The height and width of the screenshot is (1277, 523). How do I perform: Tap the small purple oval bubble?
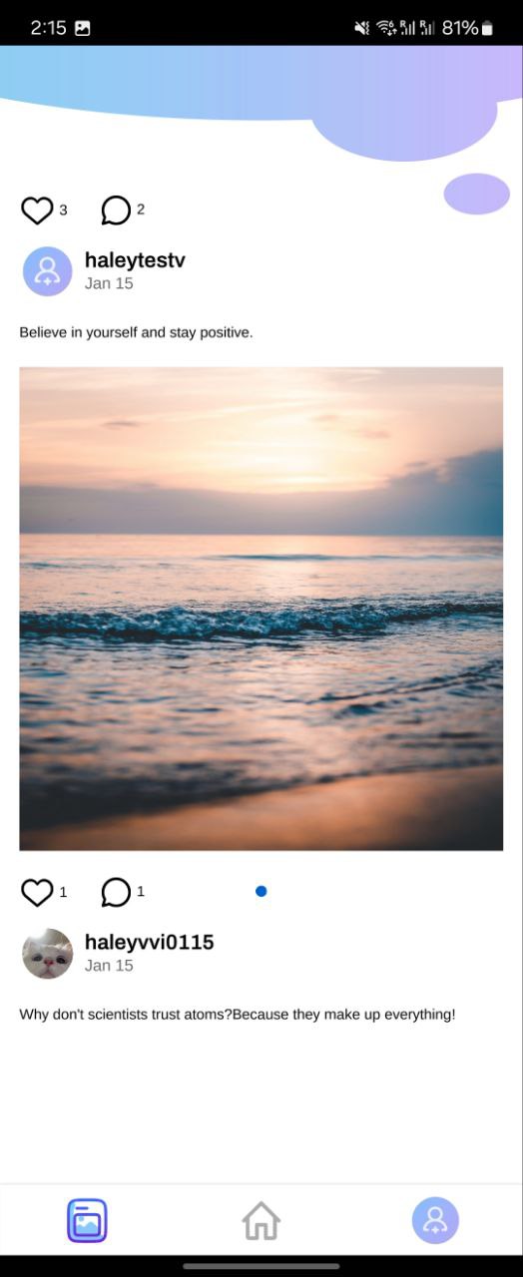click(477, 194)
